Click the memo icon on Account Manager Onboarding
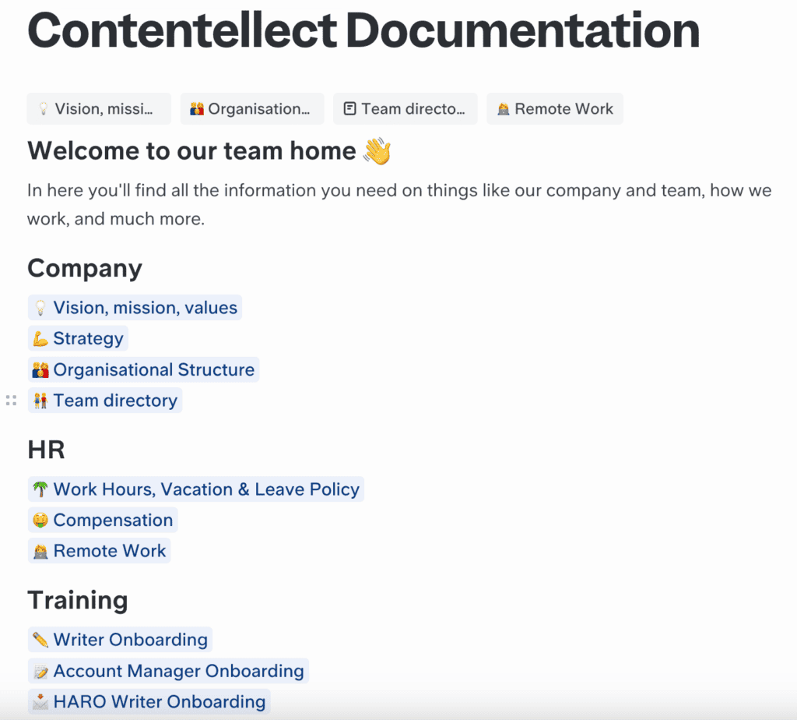 [40, 670]
